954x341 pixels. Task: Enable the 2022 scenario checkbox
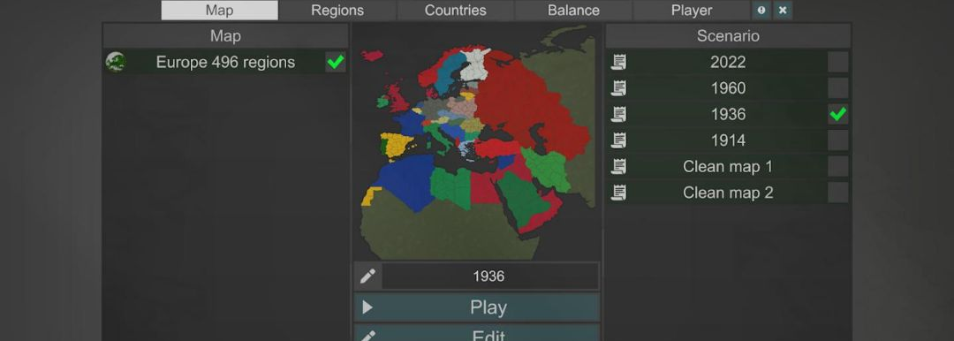click(x=837, y=62)
